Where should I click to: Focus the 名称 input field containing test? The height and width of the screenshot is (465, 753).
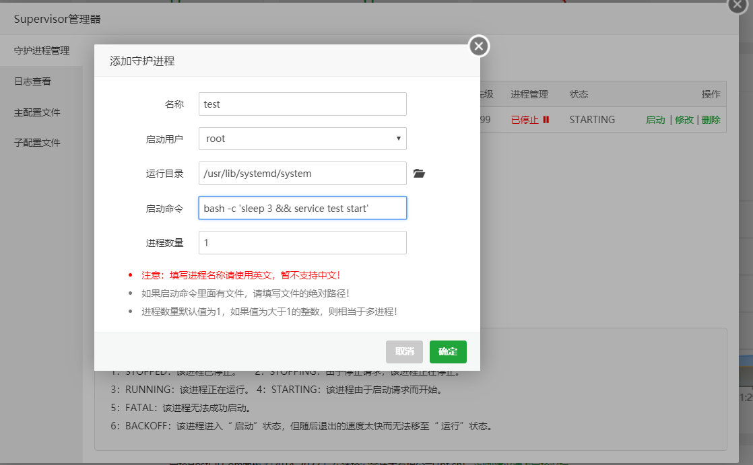[x=302, y=104]
